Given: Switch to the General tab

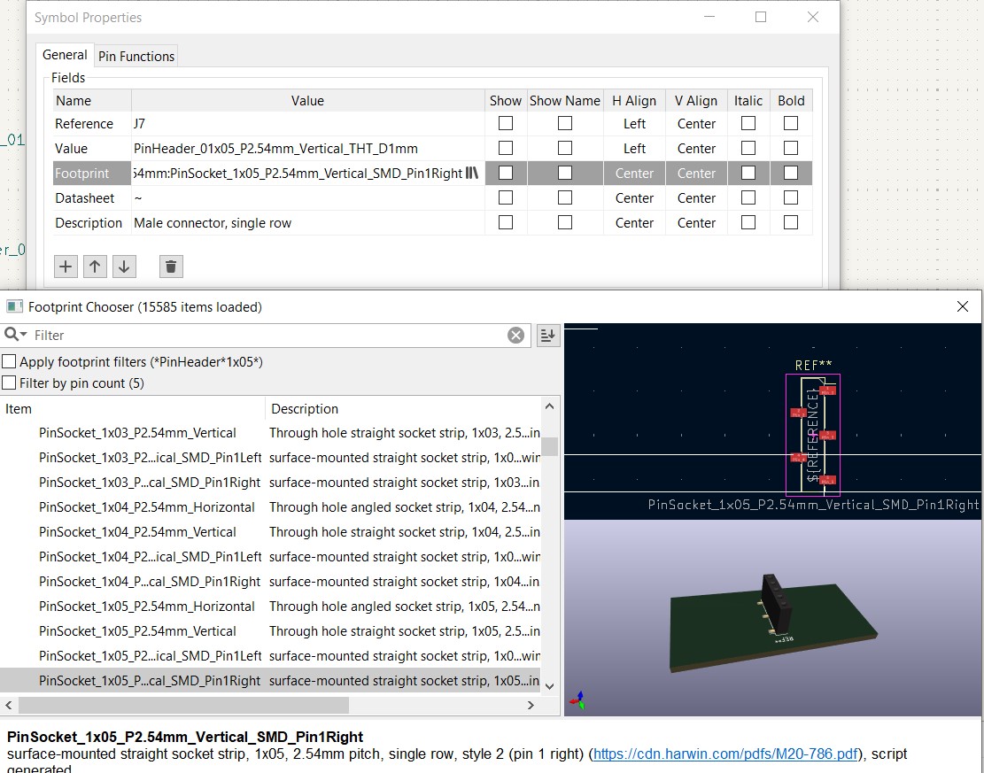Looking at the screenshot, I should click(x=65, y=55).
